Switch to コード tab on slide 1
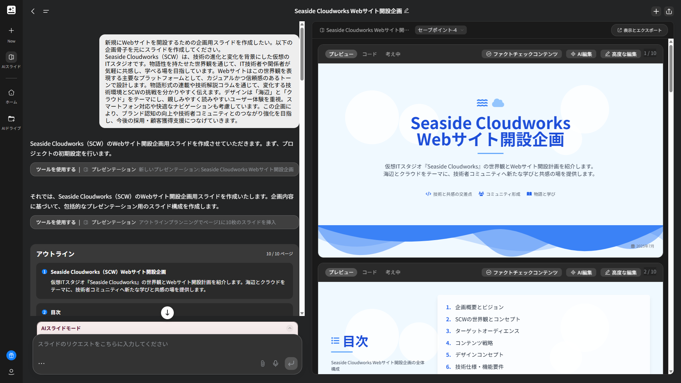The image size is (681, 383). tap(369, 54)
